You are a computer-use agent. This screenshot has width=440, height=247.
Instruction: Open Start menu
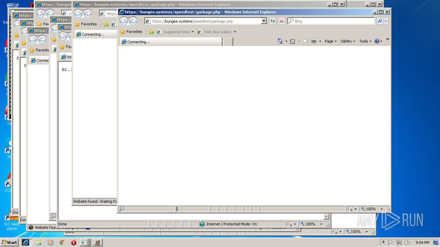pyautogui.click(x=10, y=242)
